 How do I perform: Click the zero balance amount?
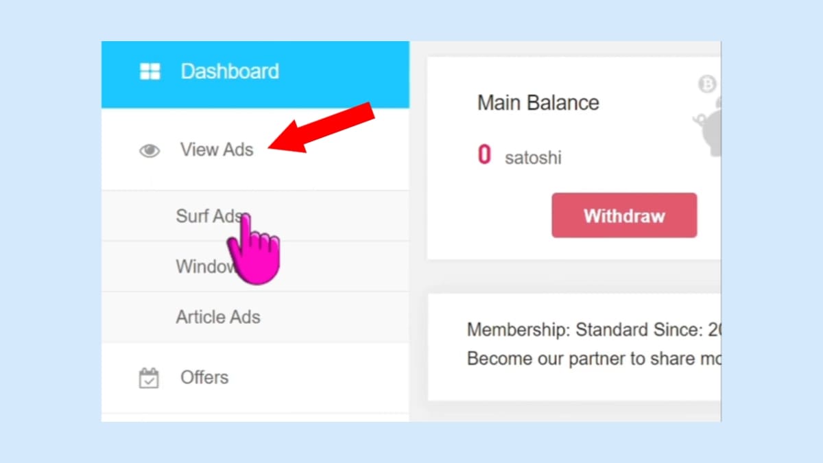pos(484,156)
